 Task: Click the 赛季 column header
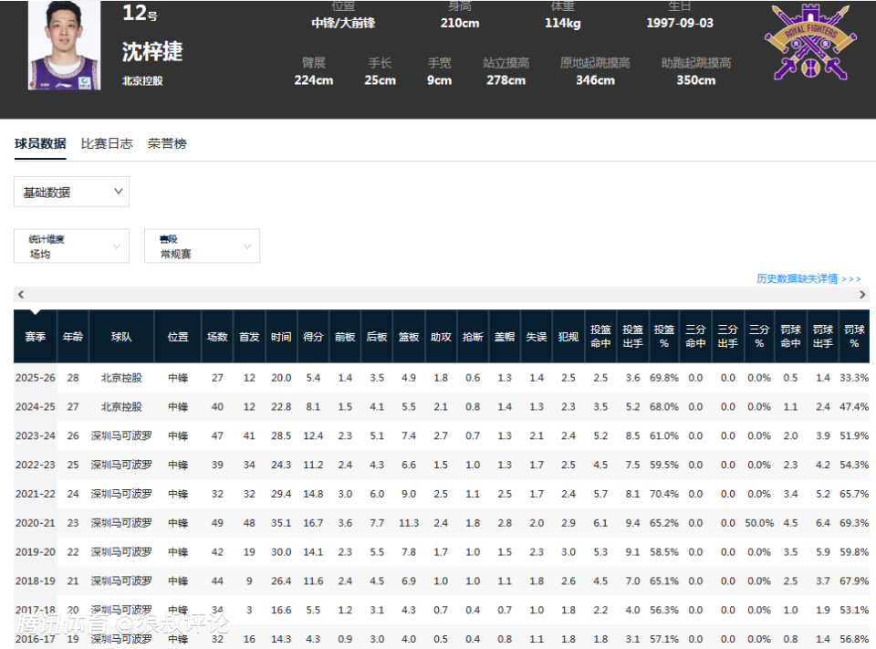tap(35, 337)
